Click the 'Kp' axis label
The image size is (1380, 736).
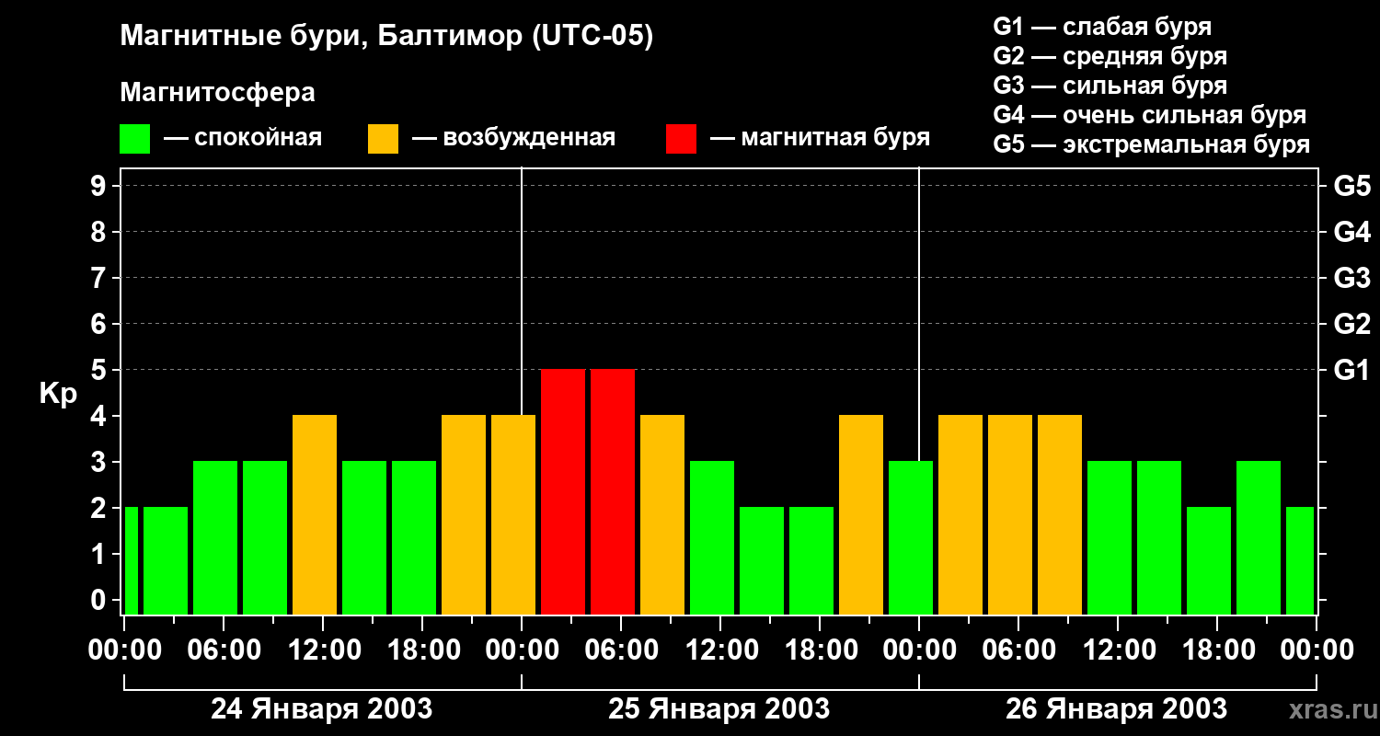pos(58,394)
